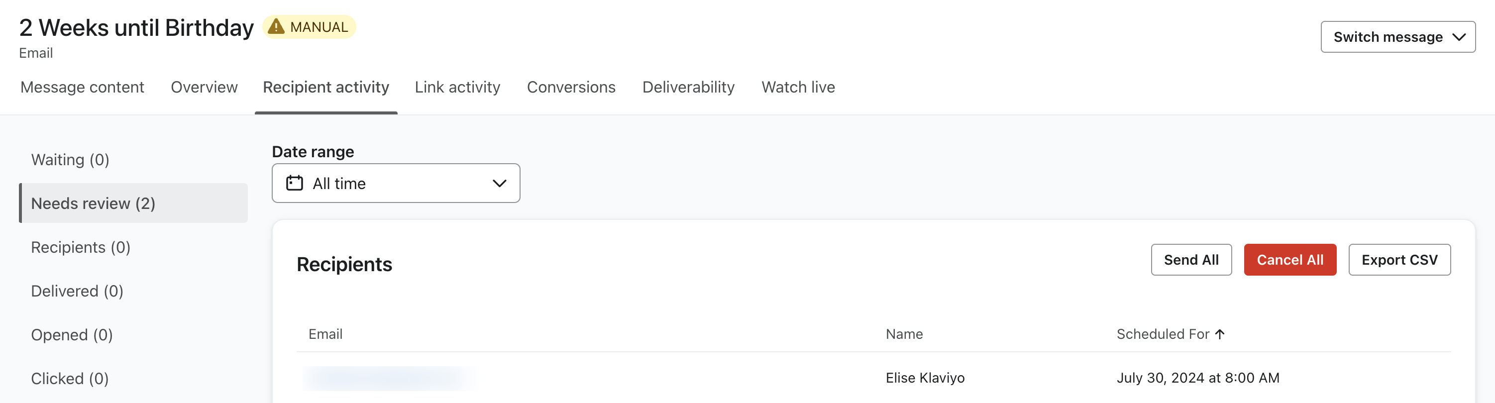1495x403 pixels.
Task: Click the calendar icon in Date range
Action: tap(294, 183)
